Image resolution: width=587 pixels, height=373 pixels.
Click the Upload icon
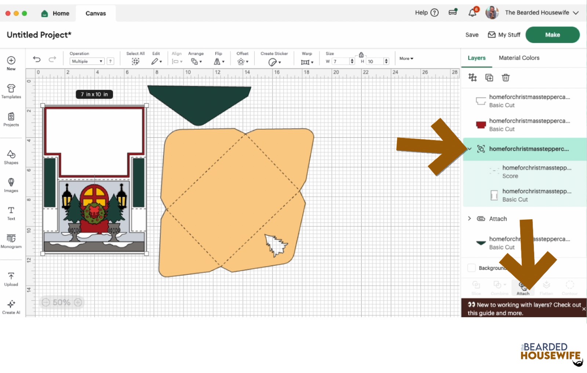click(11, 279)
